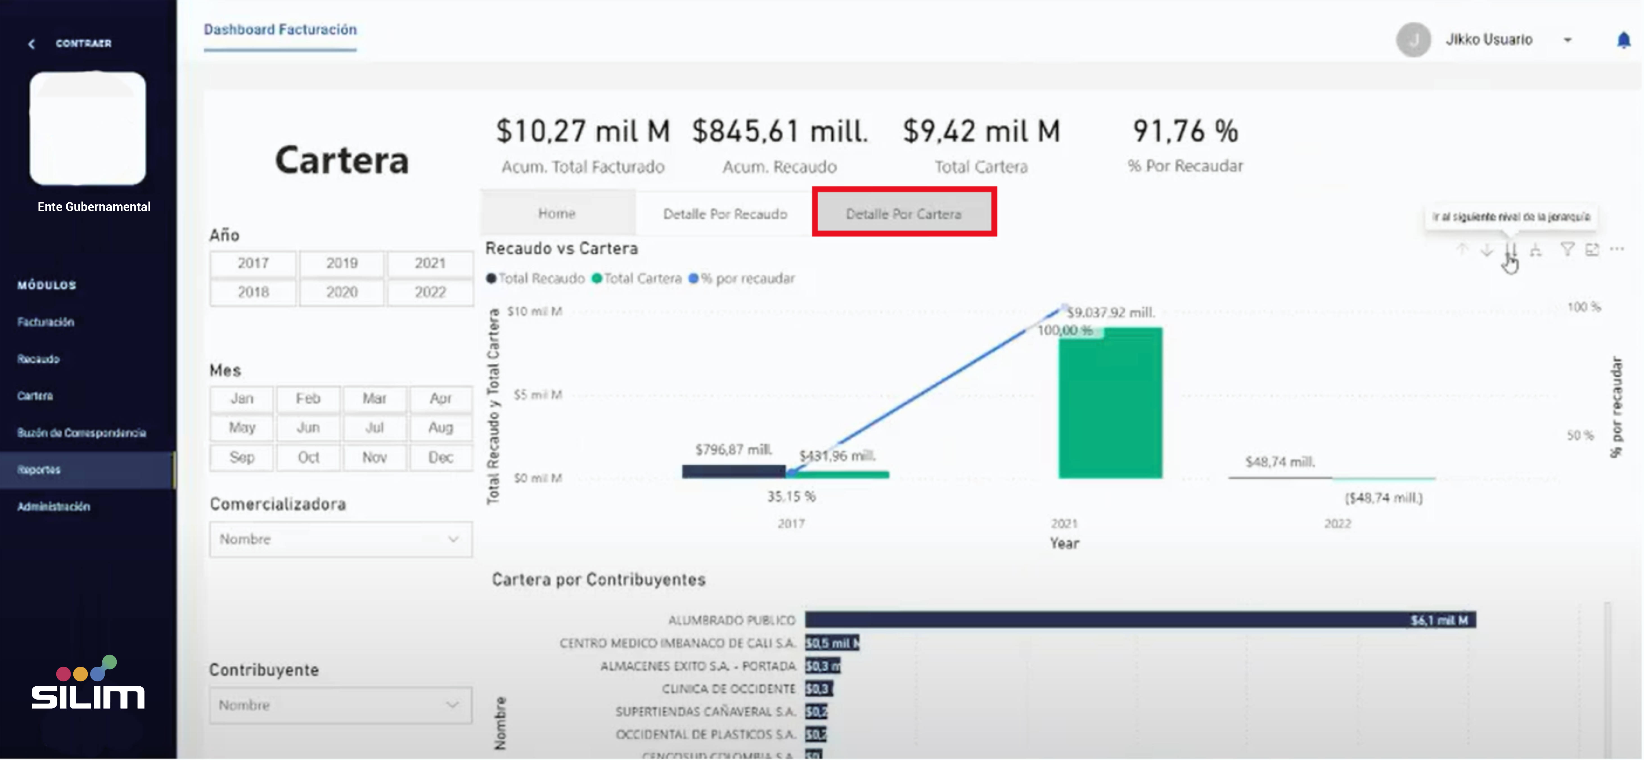Open the Contribuyente Nombre dropdown

(x=341, y=705)
